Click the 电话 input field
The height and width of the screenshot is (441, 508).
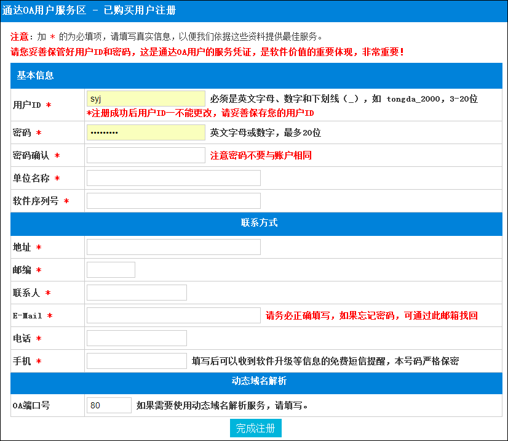[137, 338]
